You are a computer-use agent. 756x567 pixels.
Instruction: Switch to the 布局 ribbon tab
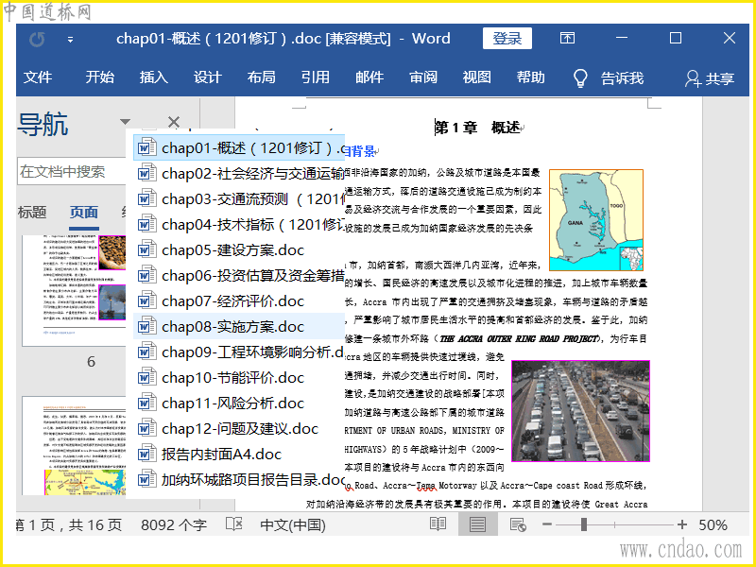[262, 77]
